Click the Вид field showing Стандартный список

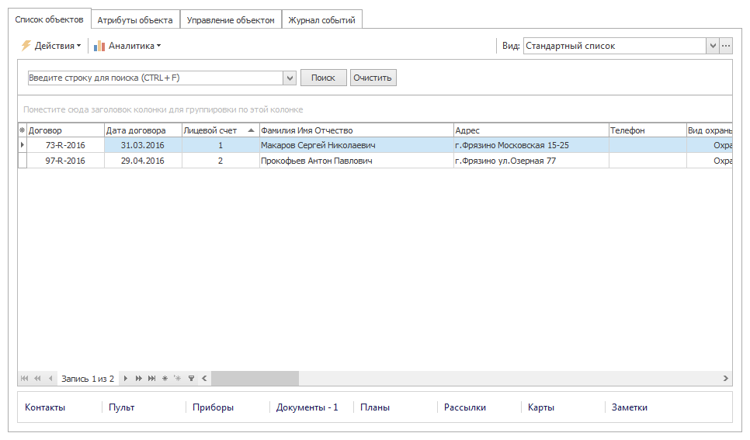pyautogui.click(x=615, y=46)
